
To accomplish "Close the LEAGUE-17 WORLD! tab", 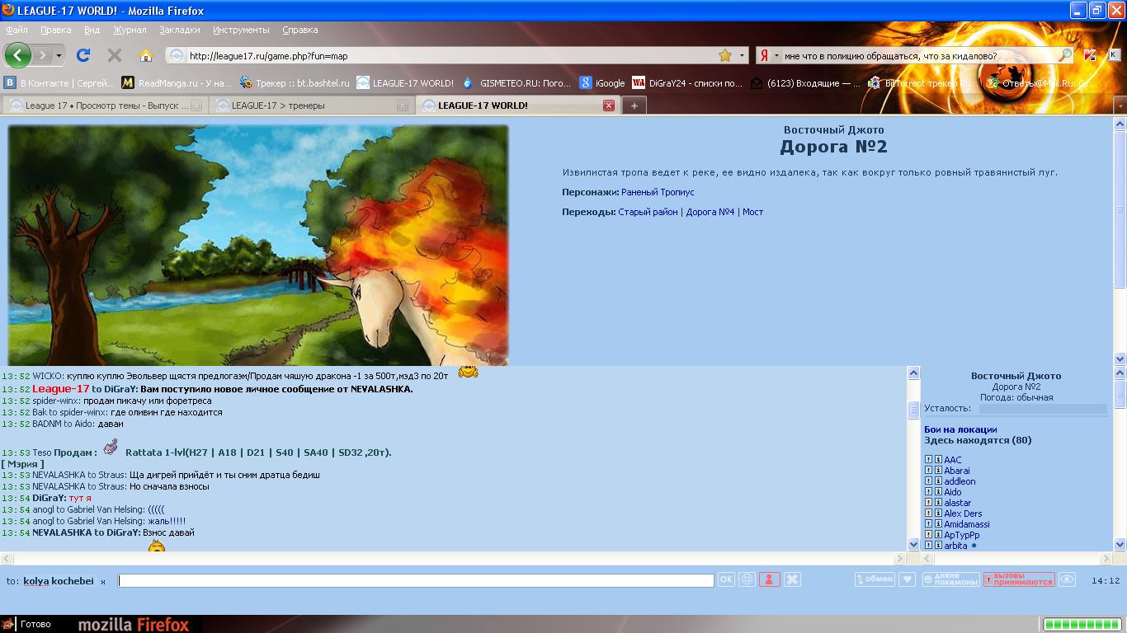I will pyautogui.click(x=609, y=105).
